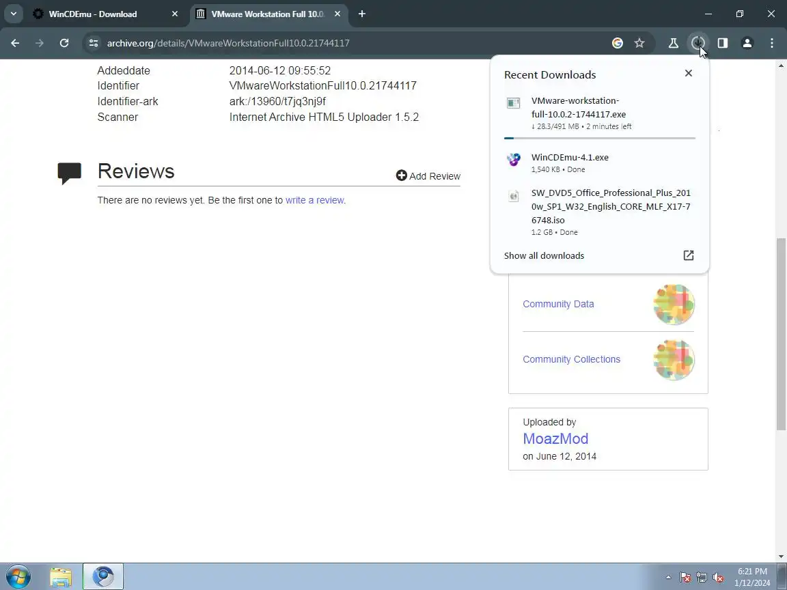Click the VMware download progress bar
The width and height of the screenshot is (787, 590).
pyautogui.click(x=600, y=138)
